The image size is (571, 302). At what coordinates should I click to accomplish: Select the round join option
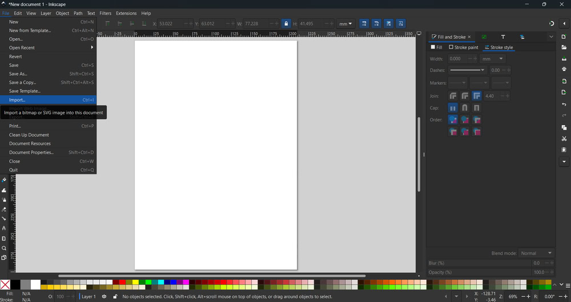tap(465, 96)
